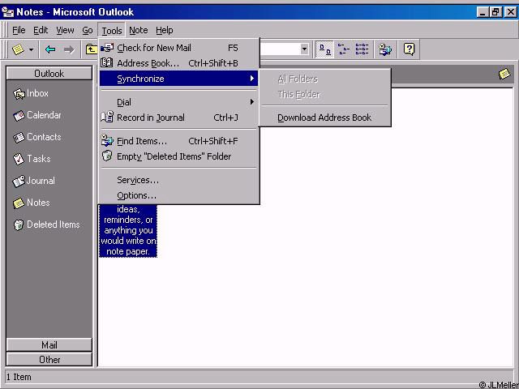Click the Notes icon in folder banner

click(x=504, y=74)
